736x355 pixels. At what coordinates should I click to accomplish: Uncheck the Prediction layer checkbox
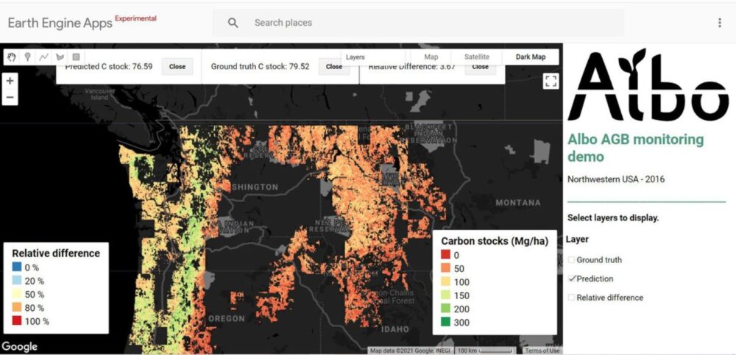click(x=572, y=279)
